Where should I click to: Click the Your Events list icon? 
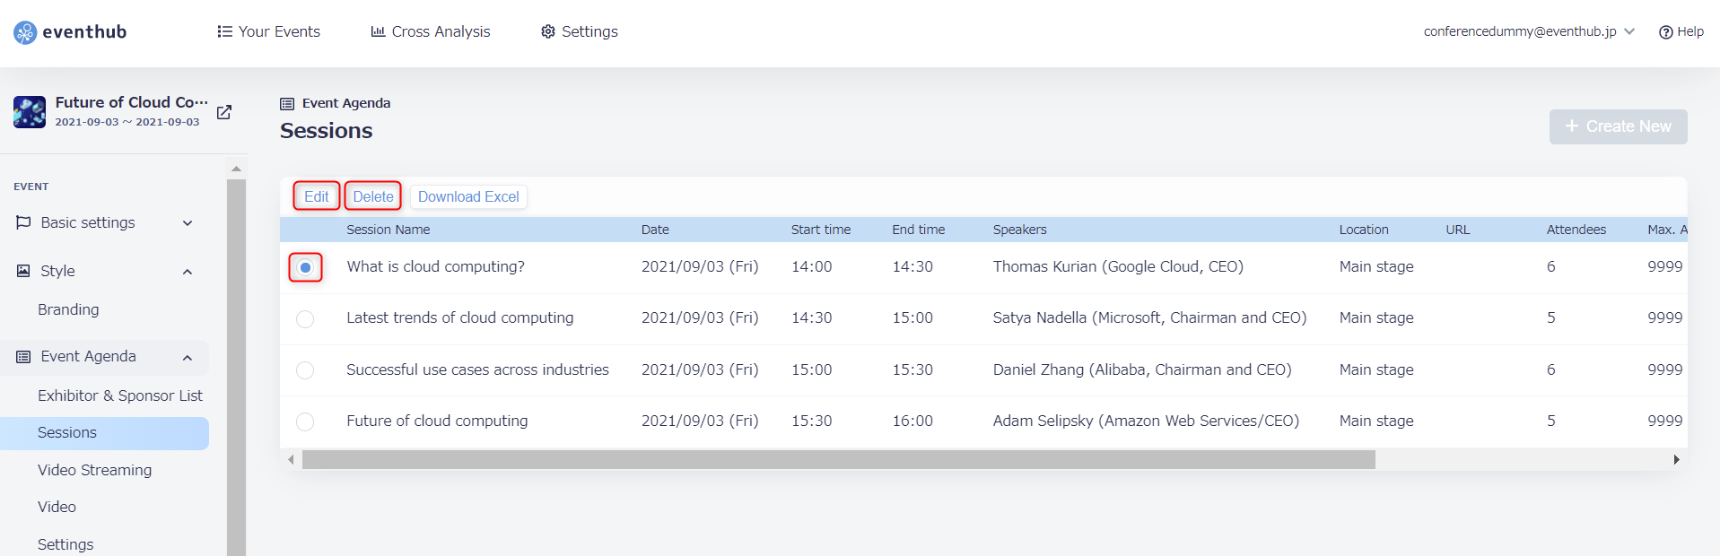tap(224, 31)
